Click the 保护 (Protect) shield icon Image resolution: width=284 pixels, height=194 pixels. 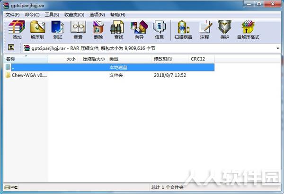pos(224,30)
